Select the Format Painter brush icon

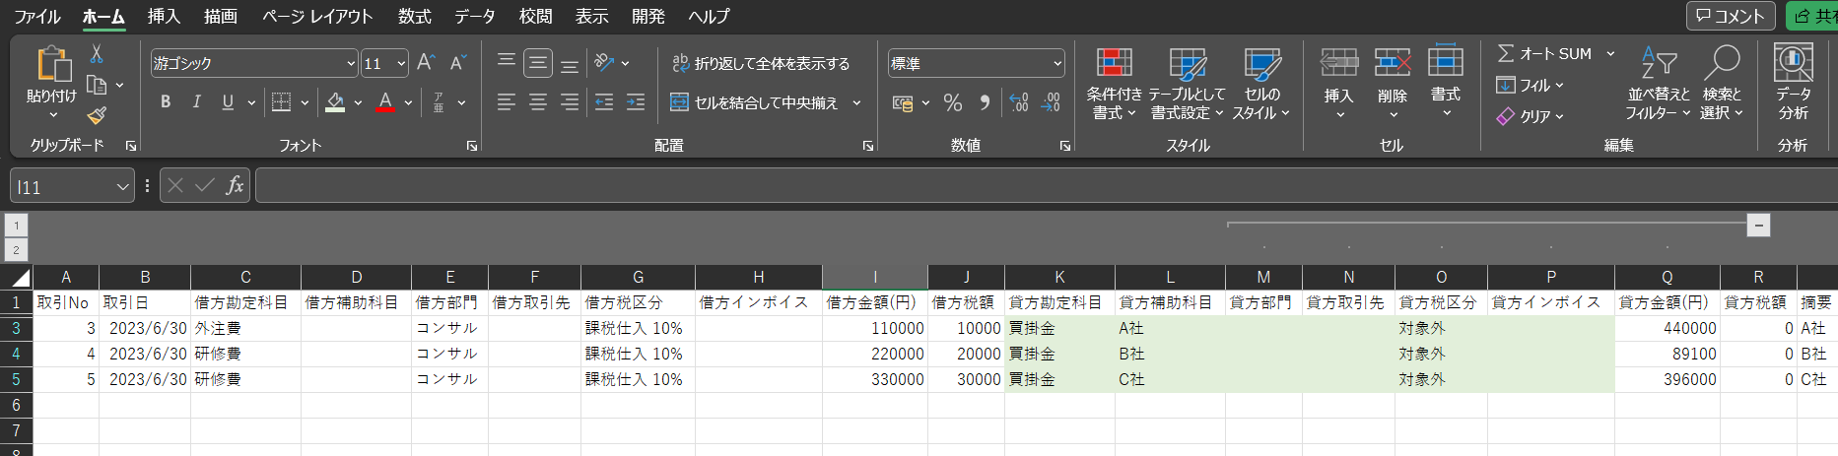click(97, 116)
